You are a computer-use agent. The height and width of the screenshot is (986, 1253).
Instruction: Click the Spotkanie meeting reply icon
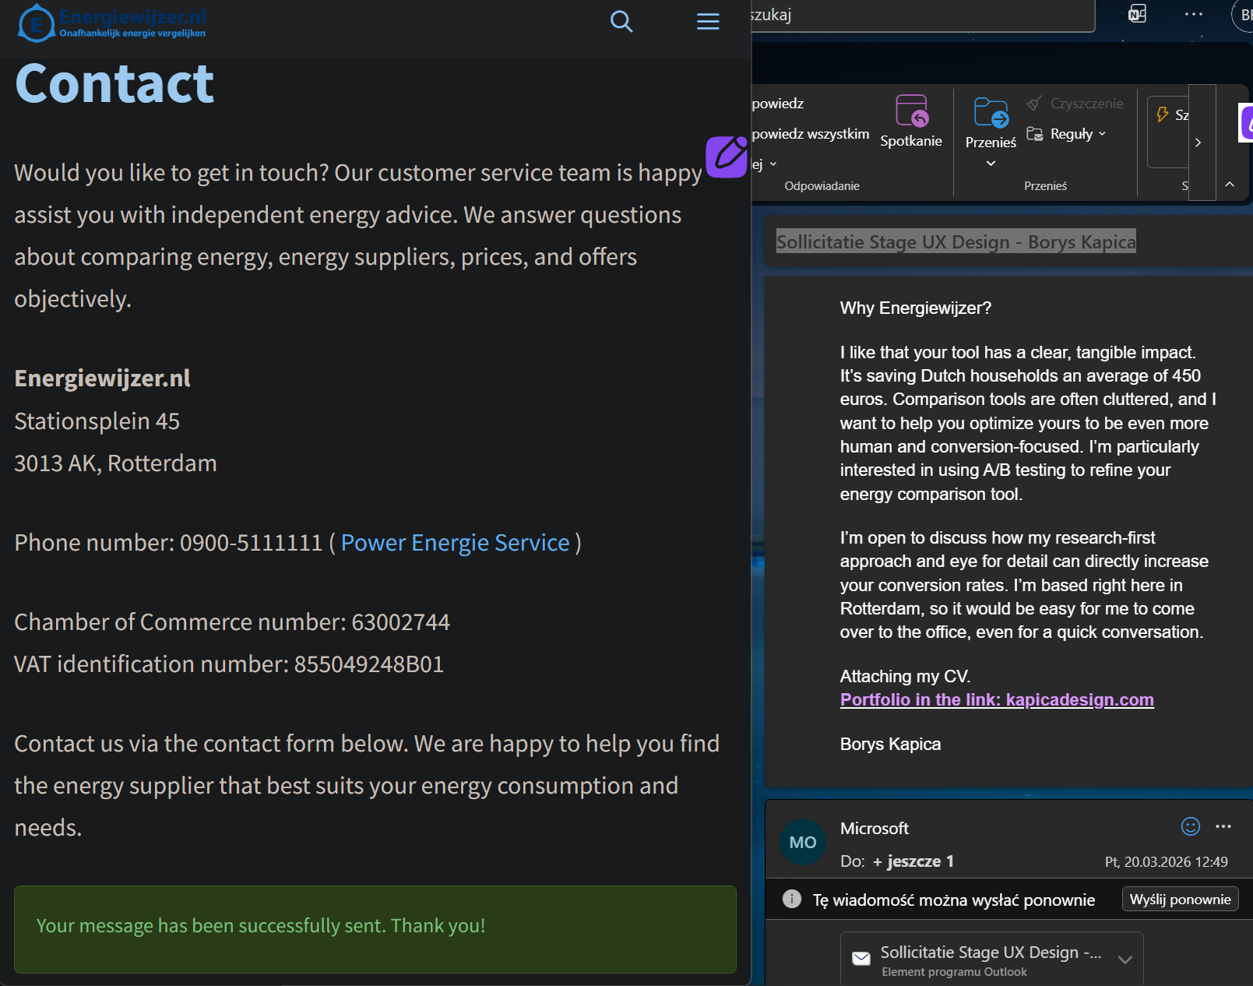pyautogui.click(x=911, y=111)
